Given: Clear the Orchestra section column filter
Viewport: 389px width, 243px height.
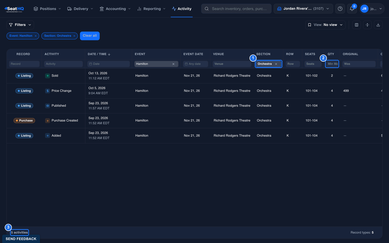Looking at the screenshot, I should pos(276,64).
